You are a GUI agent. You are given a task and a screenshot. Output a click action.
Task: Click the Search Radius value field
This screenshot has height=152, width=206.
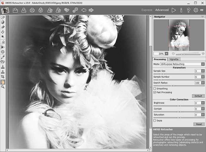(198, 83)
